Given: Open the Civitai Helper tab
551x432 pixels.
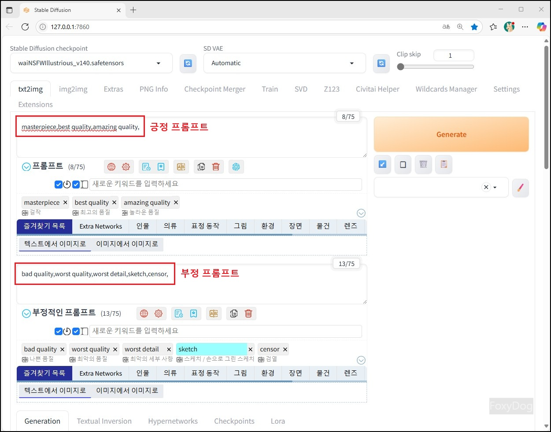Looking at the screenshot, I should pyautogui.click(x=377, y=89).
